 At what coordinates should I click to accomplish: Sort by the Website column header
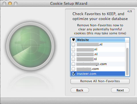click(x=100, y=40)
